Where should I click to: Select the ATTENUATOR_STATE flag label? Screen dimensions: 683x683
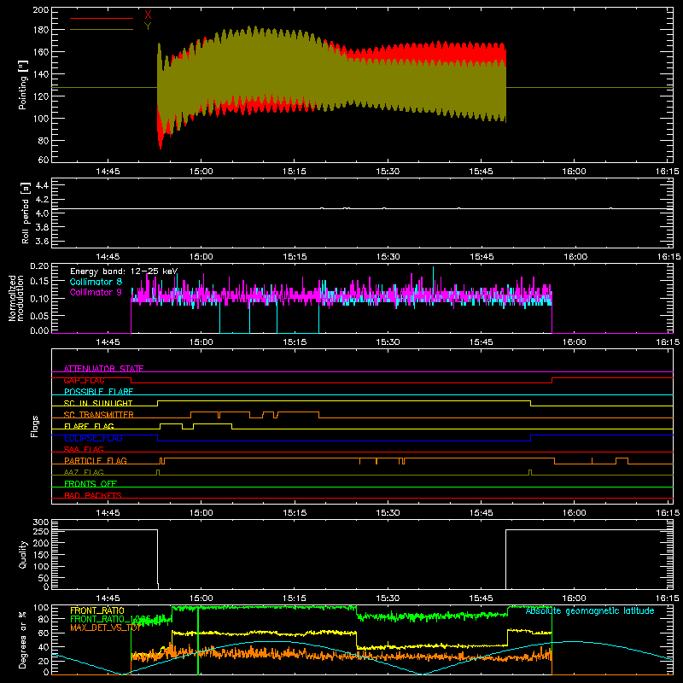pyautogui.click(x=103, y=369)
